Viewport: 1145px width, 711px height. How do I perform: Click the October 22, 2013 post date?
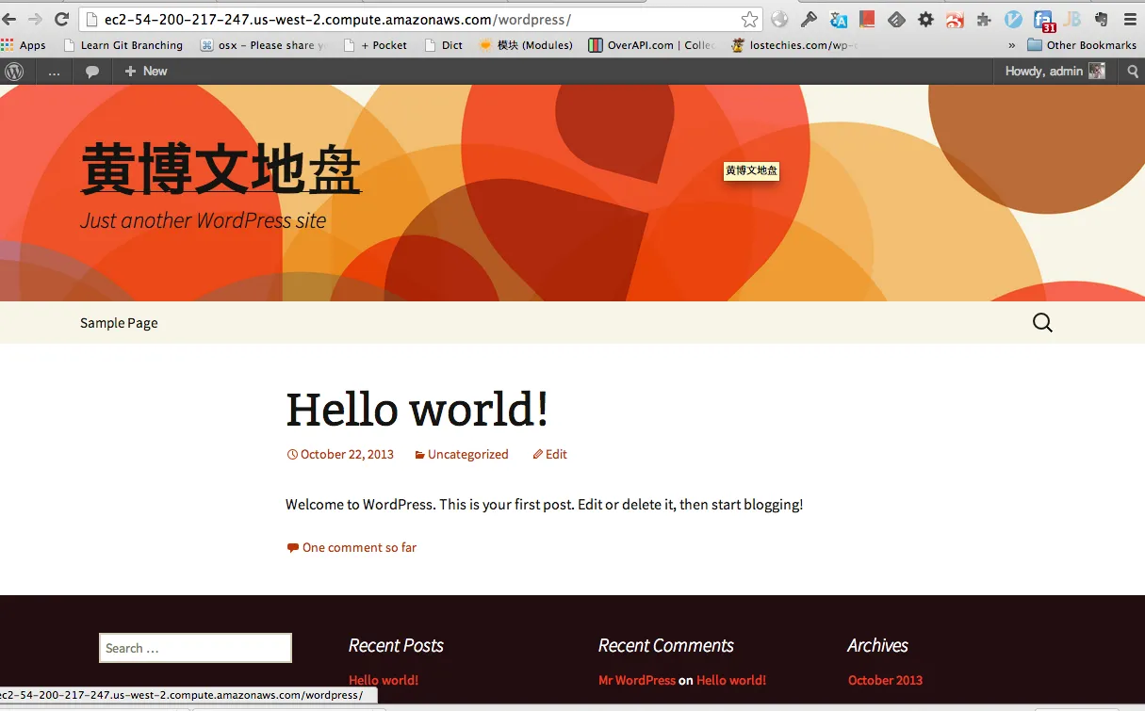pyautogui.click(x=340, y=454)
